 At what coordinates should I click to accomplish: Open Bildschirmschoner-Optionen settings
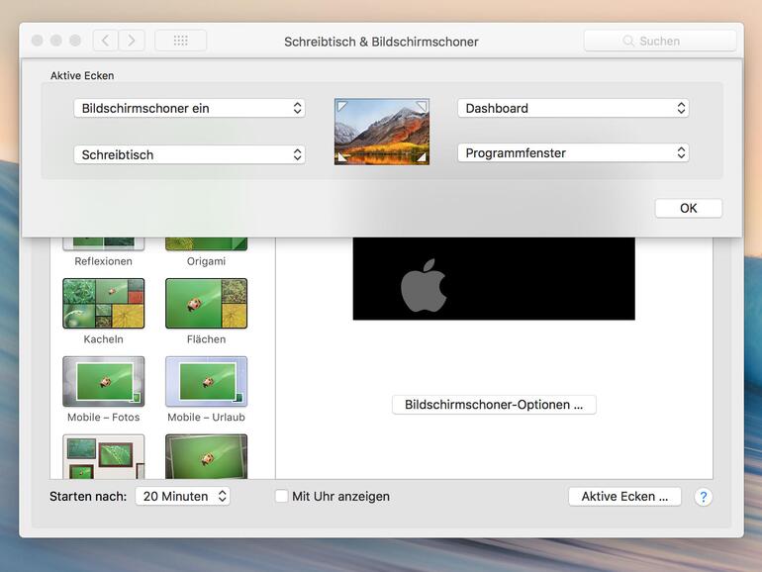[x=494, y=405]
